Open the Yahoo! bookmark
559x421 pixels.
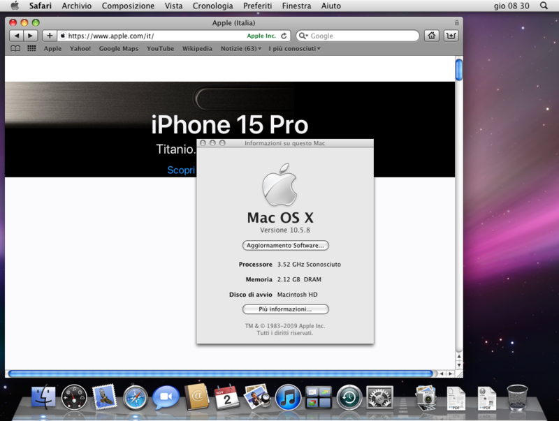[80, 48]
